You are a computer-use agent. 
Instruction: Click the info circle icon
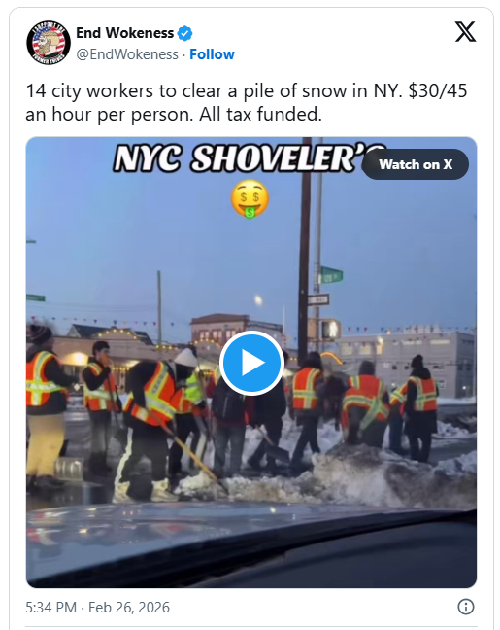[465, 607]
